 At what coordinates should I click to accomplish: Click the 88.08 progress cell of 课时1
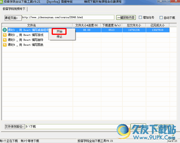point(87,30)
